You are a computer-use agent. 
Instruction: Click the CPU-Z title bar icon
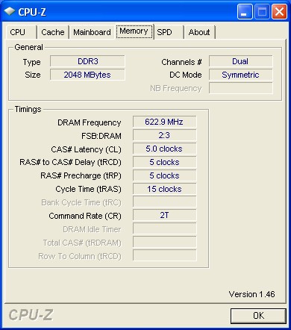10,11
